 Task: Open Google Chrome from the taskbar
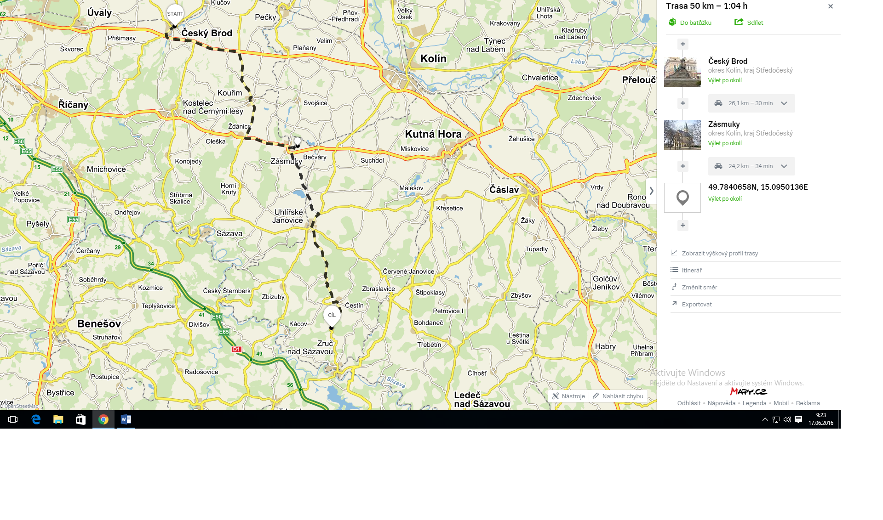click(103, 419)
